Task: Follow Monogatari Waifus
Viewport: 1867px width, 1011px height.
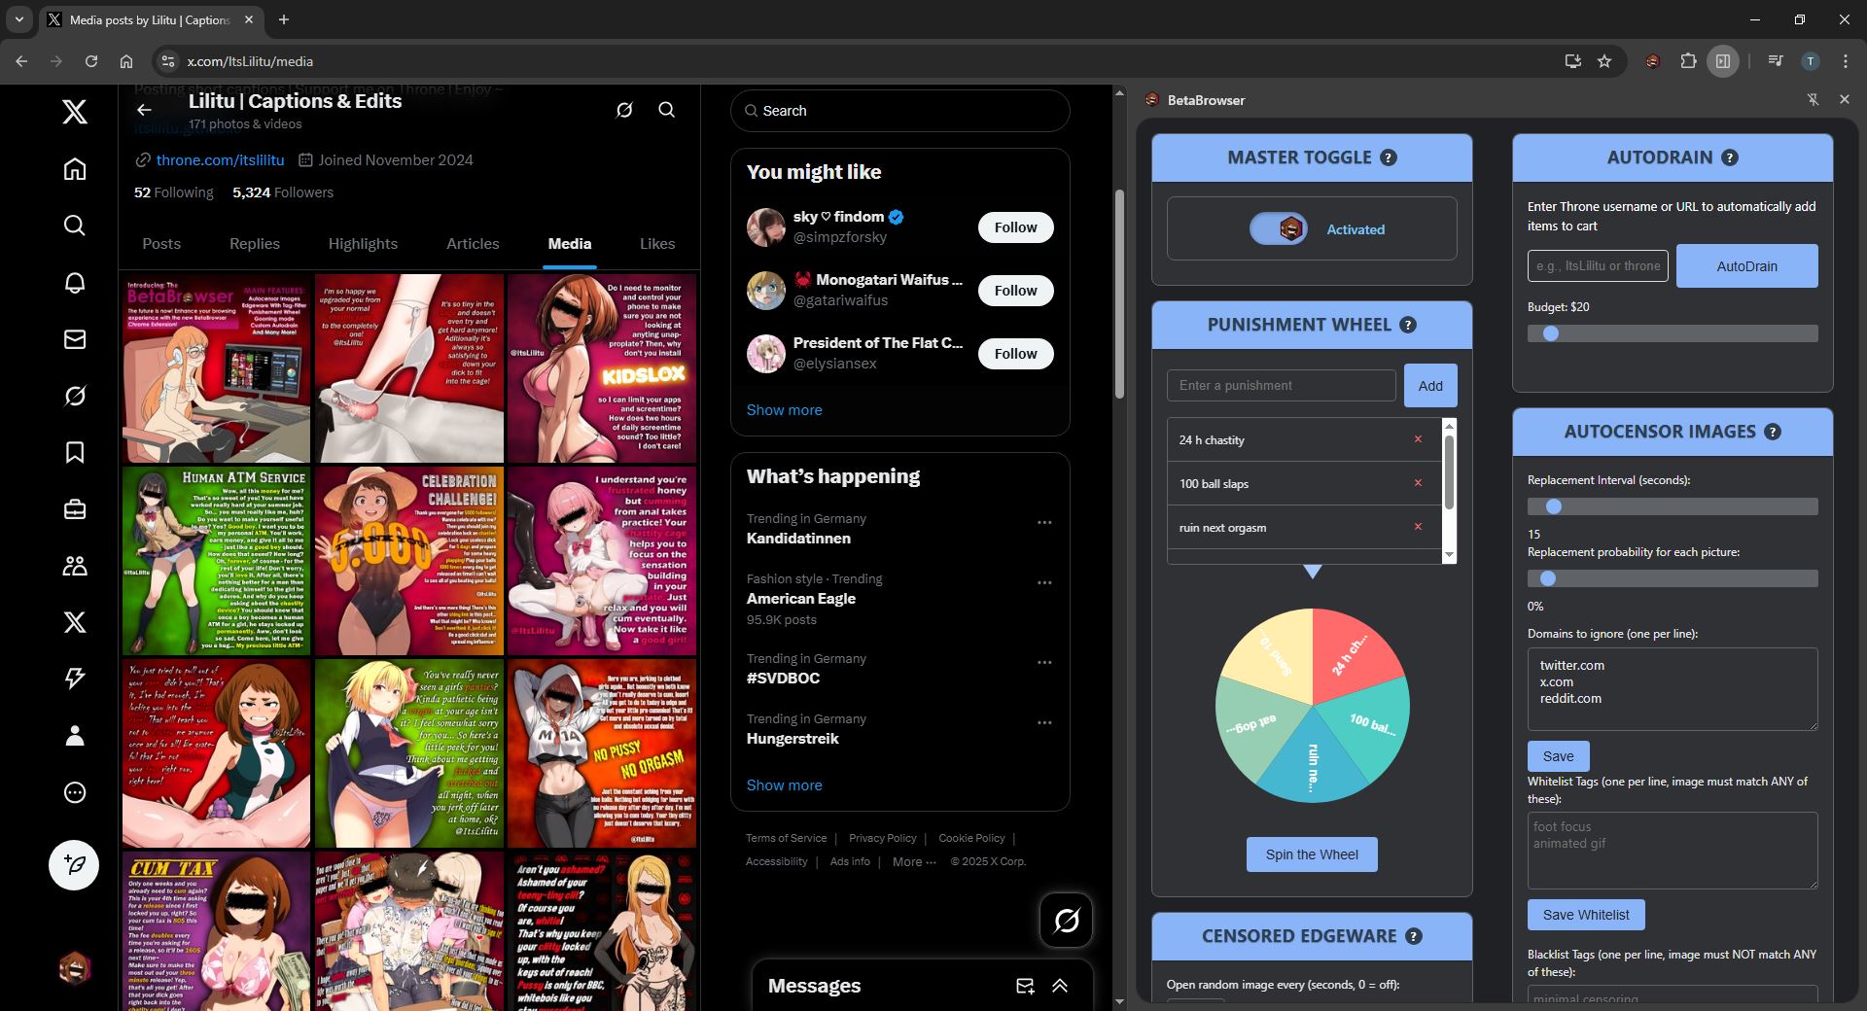Action: 1015,291
